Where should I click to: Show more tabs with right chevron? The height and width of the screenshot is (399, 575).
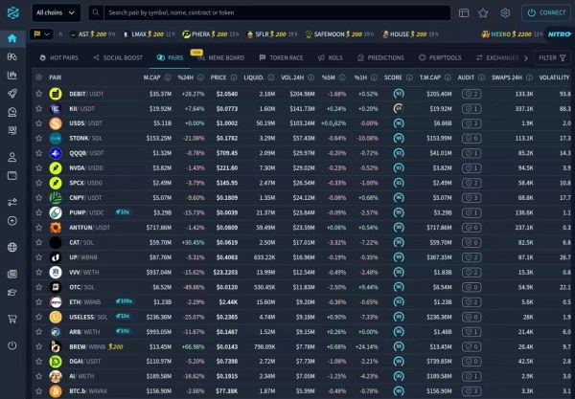(526, 58)
